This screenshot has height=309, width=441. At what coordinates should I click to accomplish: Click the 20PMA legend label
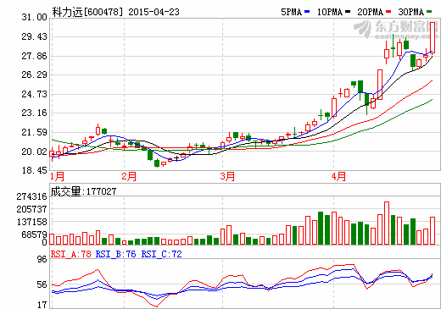tap(371, 12)
